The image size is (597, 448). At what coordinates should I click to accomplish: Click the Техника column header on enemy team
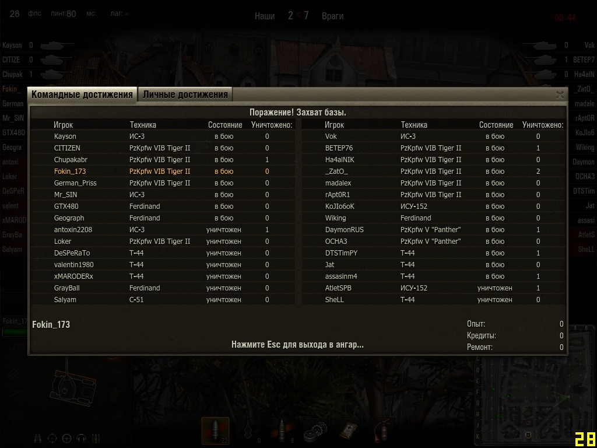point(414,125)
